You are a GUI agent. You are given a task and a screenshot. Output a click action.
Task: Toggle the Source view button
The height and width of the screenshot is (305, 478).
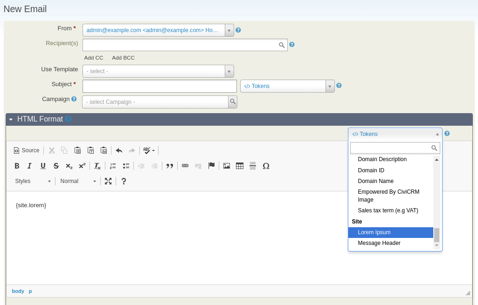point(27,150)
